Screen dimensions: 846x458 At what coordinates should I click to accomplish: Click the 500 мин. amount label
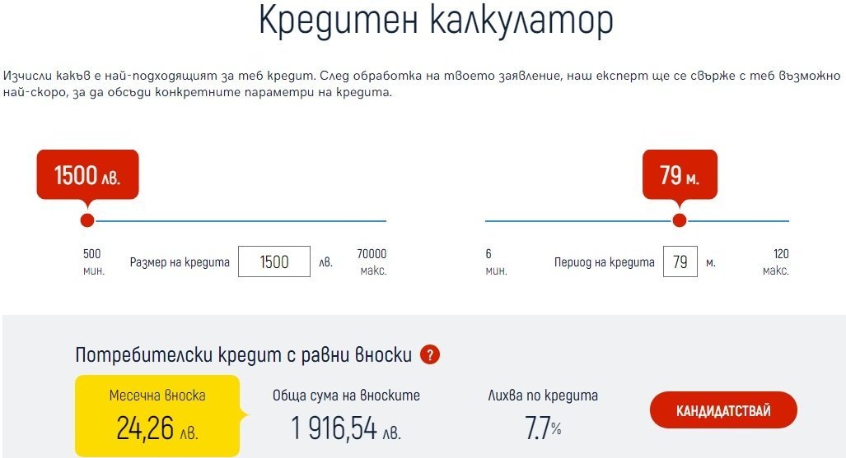[x=94, y=262]
